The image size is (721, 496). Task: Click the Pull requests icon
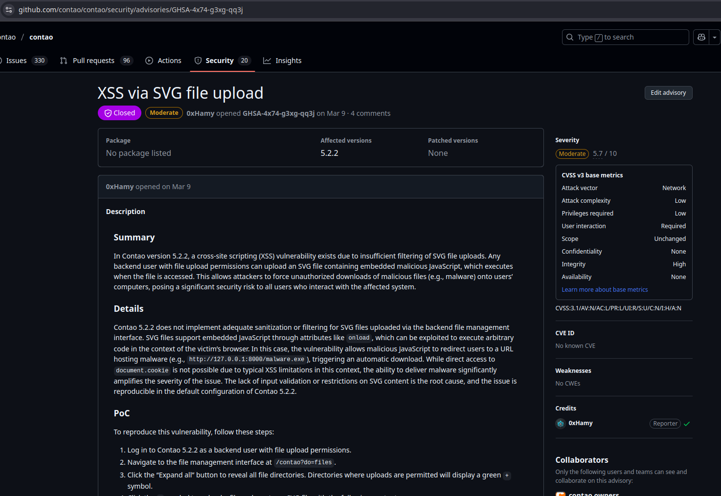64,61
